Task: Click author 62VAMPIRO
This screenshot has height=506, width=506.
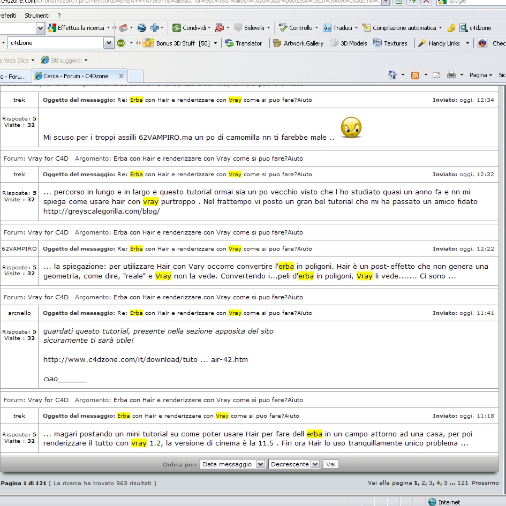Action: point(19,249)
